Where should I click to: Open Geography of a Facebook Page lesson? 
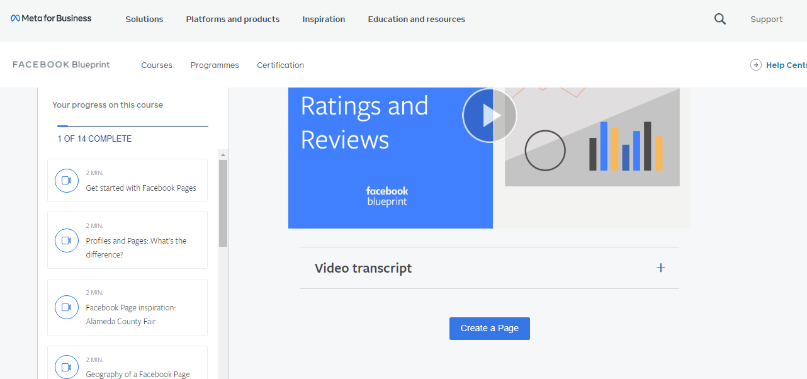127,363
